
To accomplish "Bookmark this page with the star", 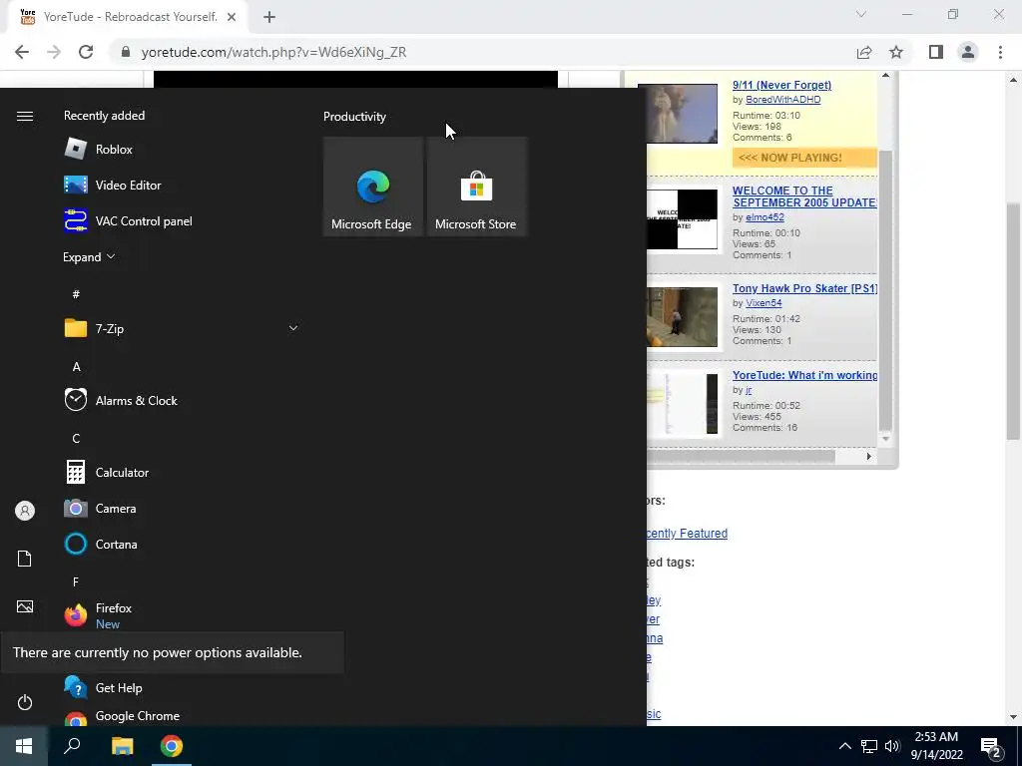I will 896,52.
